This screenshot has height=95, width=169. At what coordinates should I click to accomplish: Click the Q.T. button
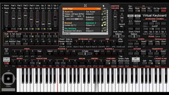tap(130, 23)
